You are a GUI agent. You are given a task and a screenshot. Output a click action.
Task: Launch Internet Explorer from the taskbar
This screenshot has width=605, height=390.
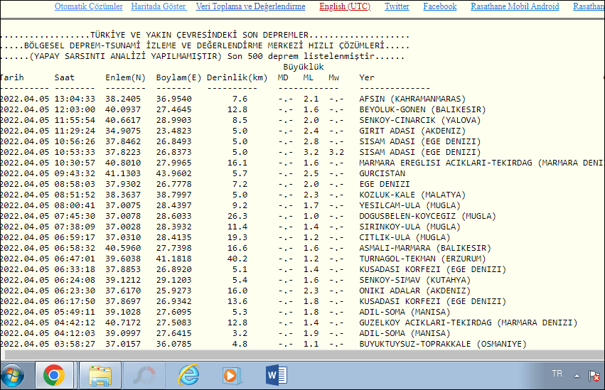[x=188, y=374]
